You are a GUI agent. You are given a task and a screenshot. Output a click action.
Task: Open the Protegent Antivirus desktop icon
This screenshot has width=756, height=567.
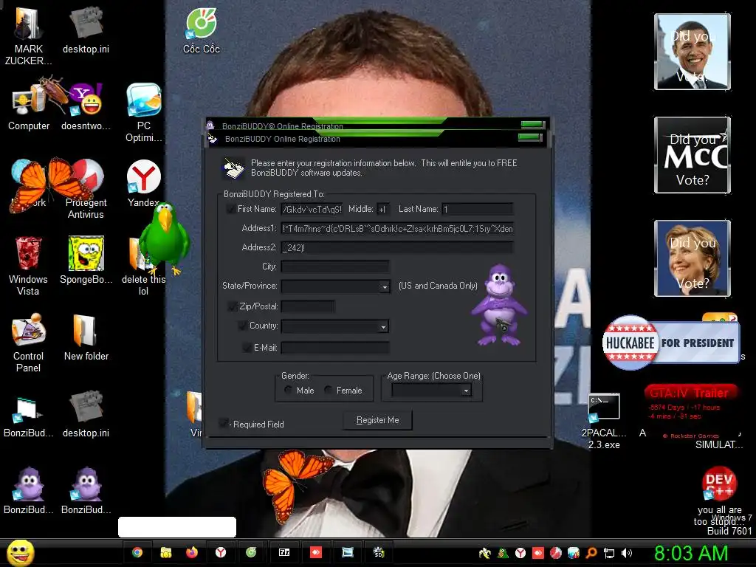86,189
